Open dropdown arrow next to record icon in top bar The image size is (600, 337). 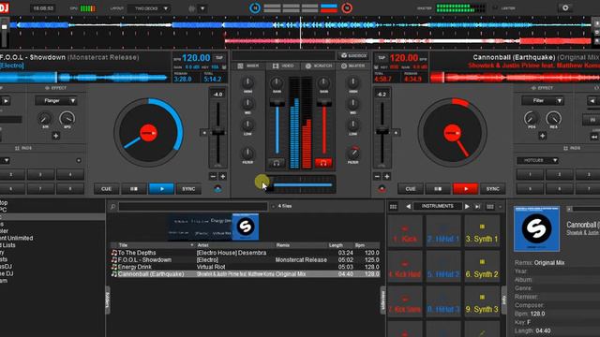[202, 8]
